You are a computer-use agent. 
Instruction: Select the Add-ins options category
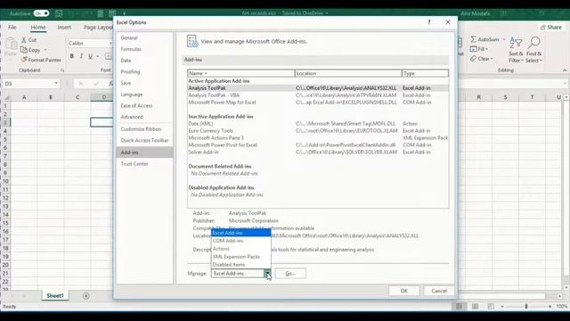click(x=144, y=152)
